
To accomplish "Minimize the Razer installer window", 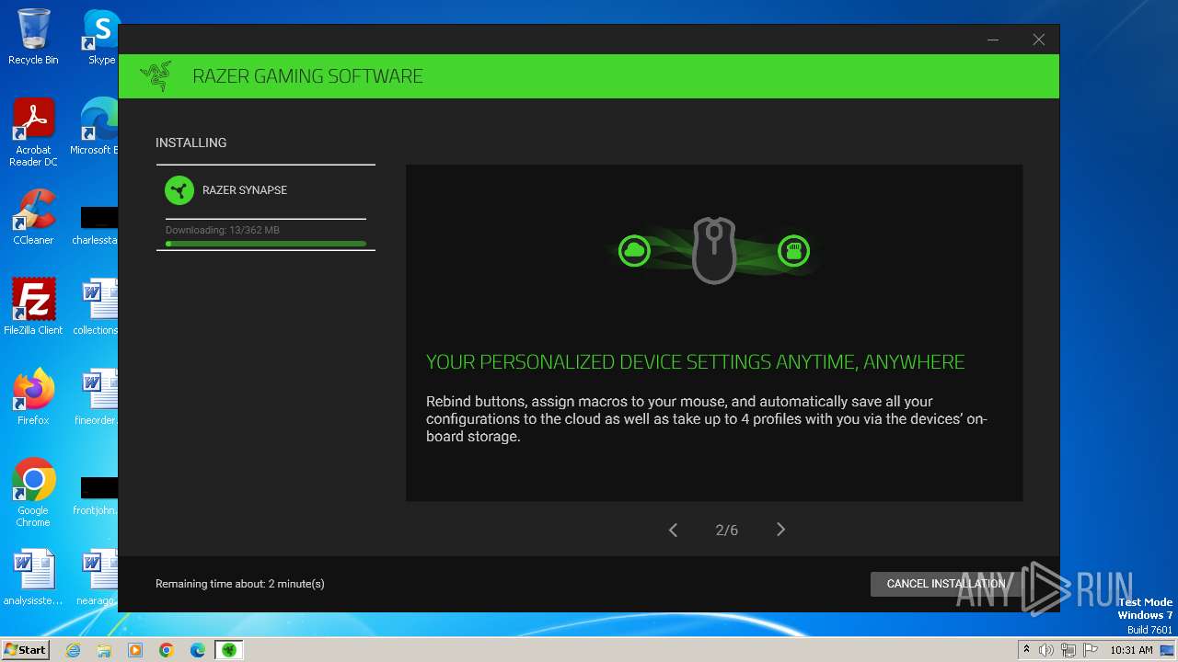I will click(993, 40).
